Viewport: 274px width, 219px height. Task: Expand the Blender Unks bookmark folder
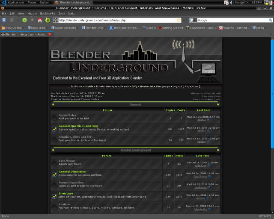pos(94,28)
